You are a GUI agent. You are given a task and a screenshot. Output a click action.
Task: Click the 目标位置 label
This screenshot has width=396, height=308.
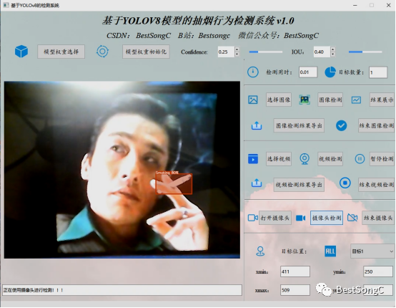(x=294, y=251)
